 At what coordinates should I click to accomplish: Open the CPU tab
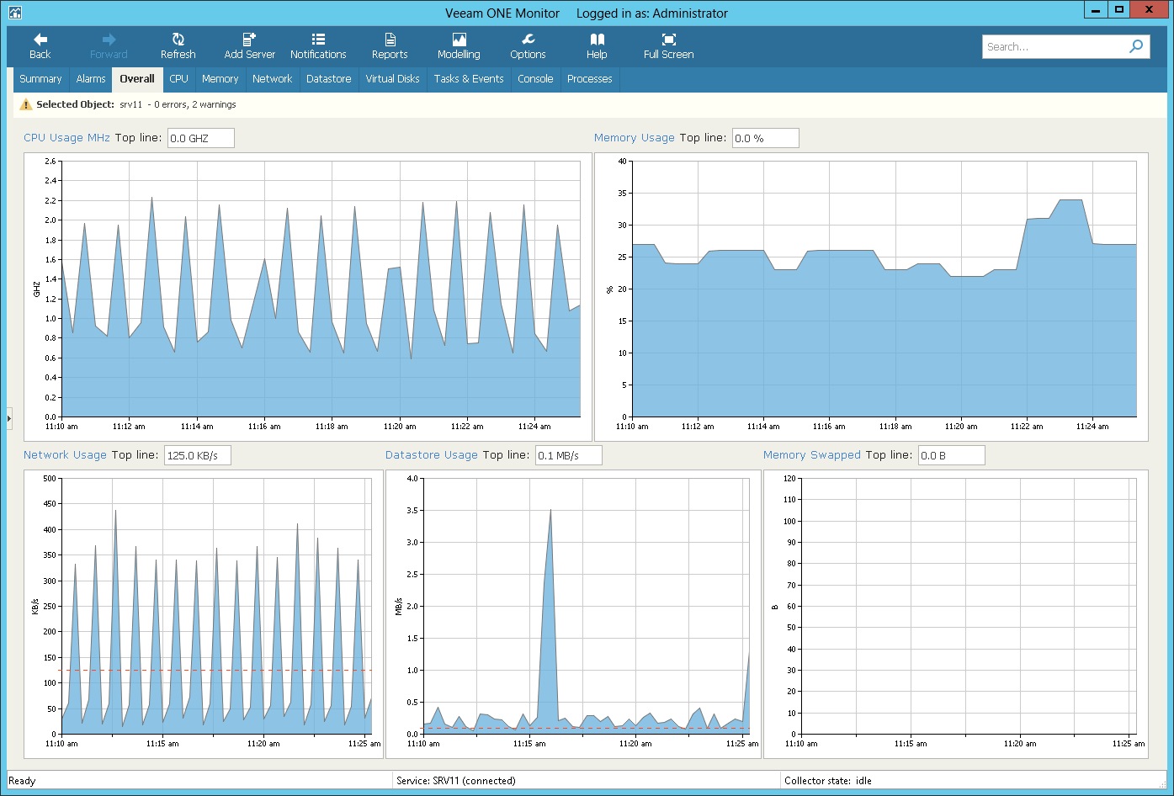178,79
